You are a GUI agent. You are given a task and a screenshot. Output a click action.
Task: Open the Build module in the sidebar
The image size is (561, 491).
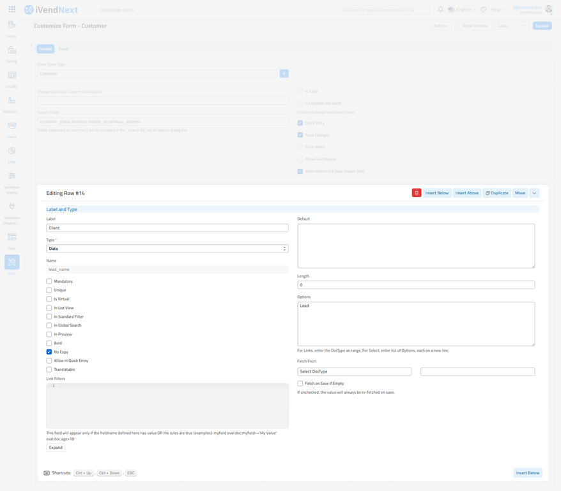click(12, 262)
